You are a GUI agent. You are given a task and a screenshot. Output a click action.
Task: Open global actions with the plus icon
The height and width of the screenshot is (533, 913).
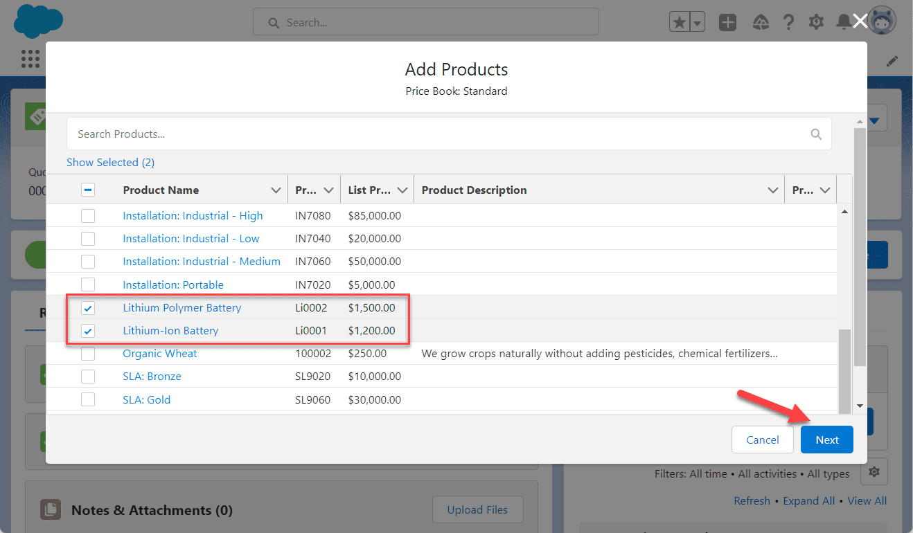point(727,22)
